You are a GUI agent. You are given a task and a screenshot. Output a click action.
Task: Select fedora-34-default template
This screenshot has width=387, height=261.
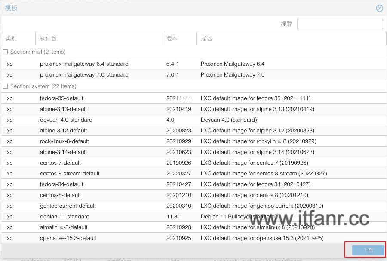click(x=194, y=184)
